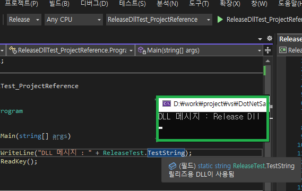Open the startup project dropdown ReleaseDllTest_ProjectReference
This screenshot has height=191, width=302.
click(x=159, y=20)
